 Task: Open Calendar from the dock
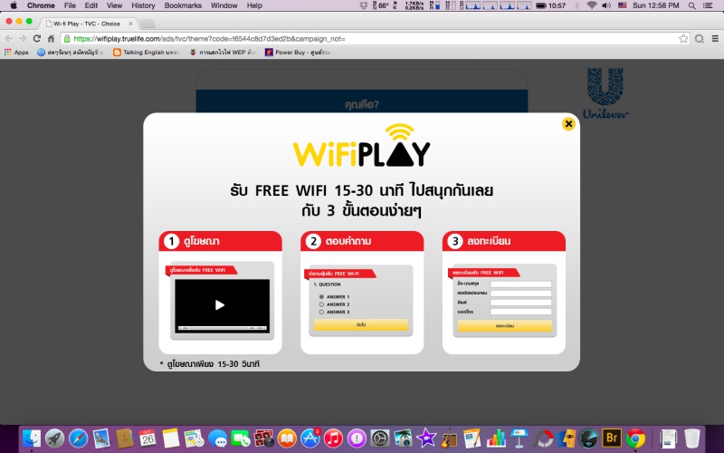(x=148, y=439)
